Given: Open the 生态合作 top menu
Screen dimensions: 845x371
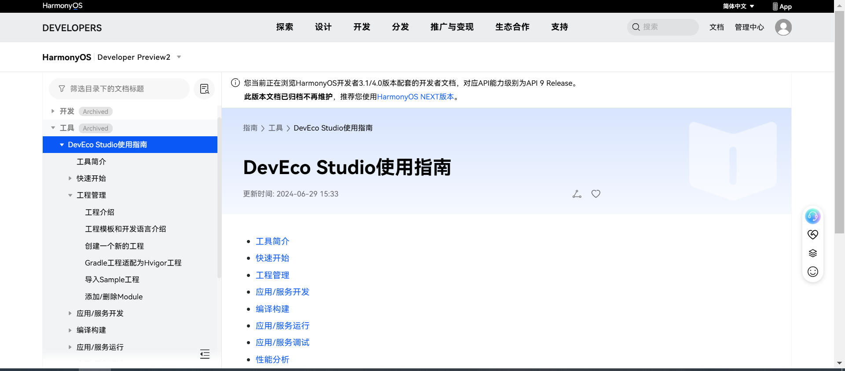Looking at the screenshot, I should (x=512, y=27).
